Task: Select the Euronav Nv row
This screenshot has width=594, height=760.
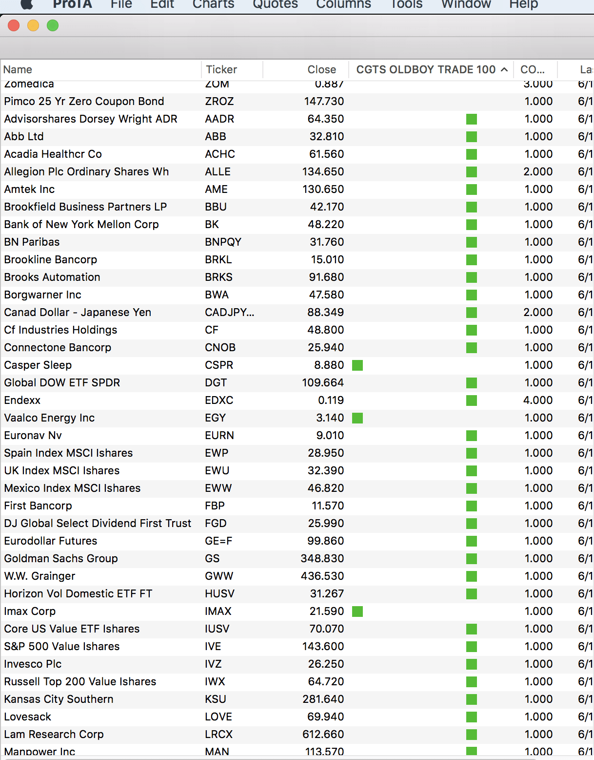Action: pos(297,436)
